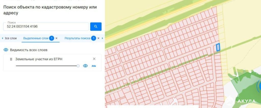Expand tabs with the left arrow chevron
The image size is (261, 108).
(2, 38)
